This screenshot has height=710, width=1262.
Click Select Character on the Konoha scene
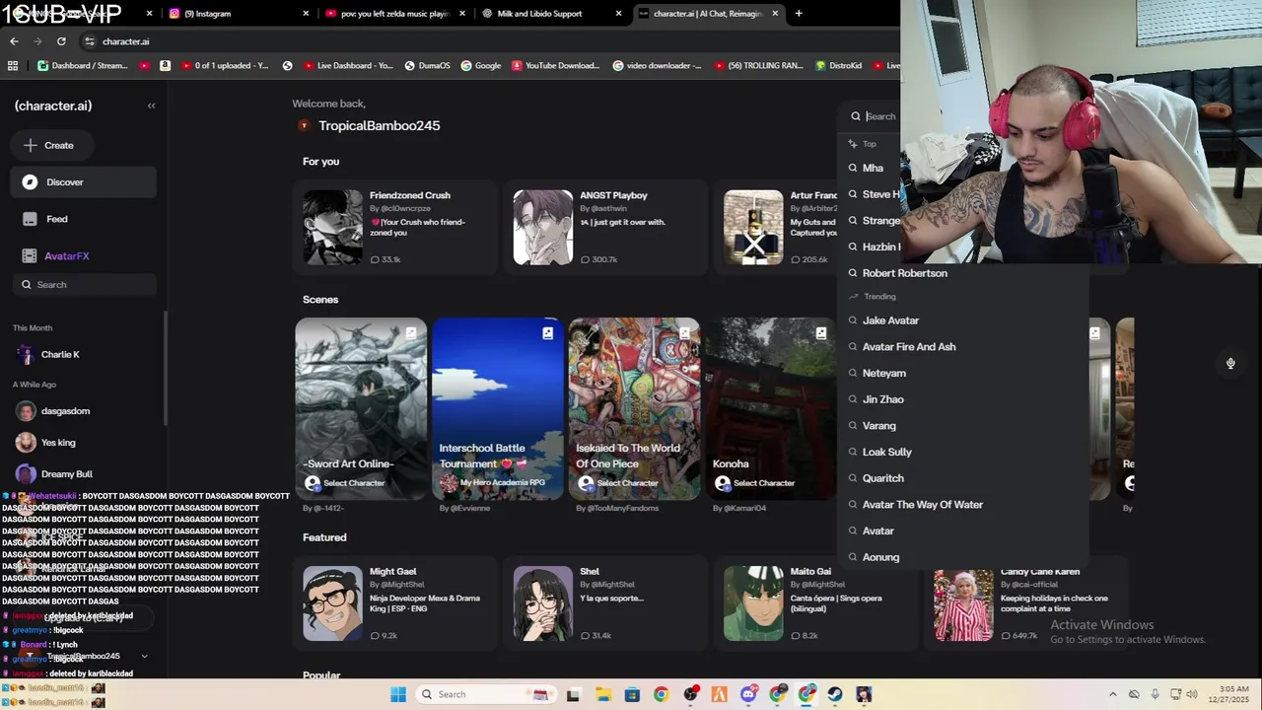755,483
